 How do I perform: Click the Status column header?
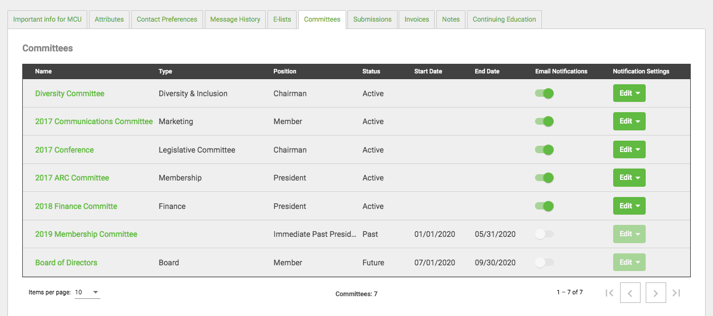click(371, 71)
